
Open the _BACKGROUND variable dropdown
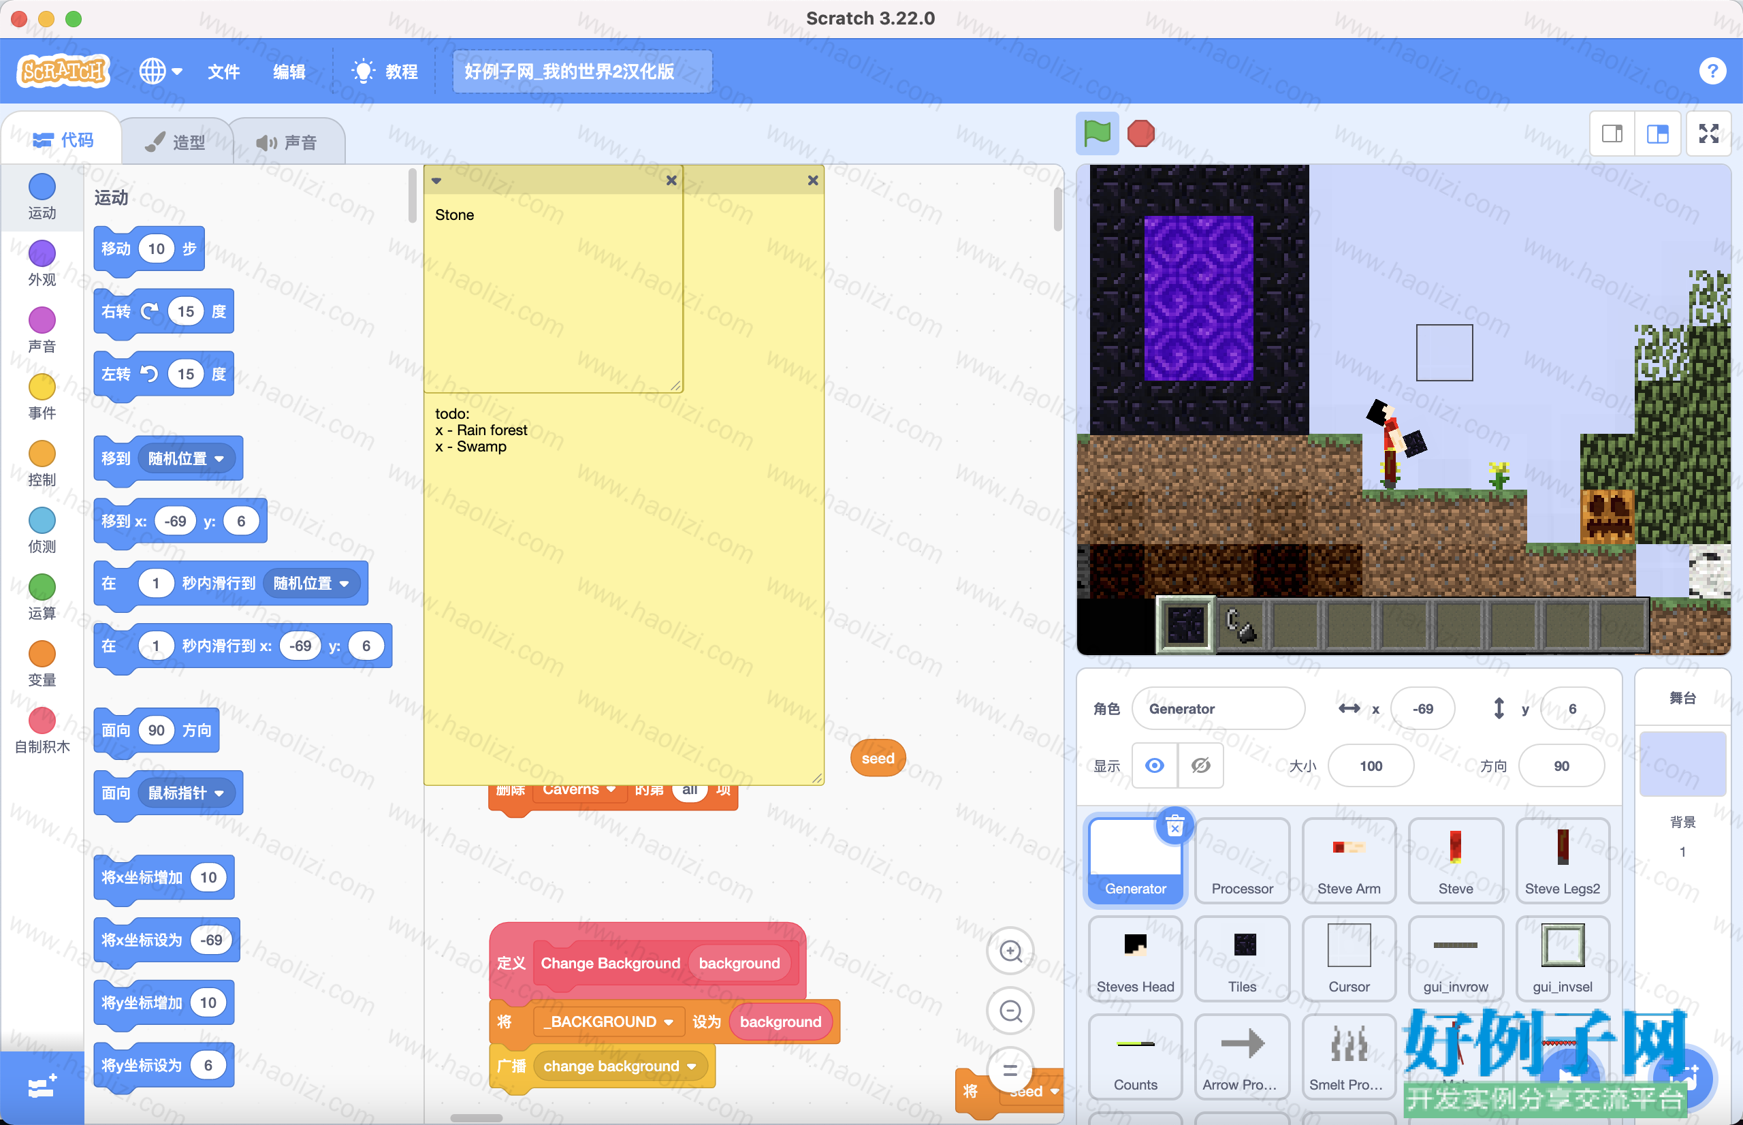point(607,1022)
